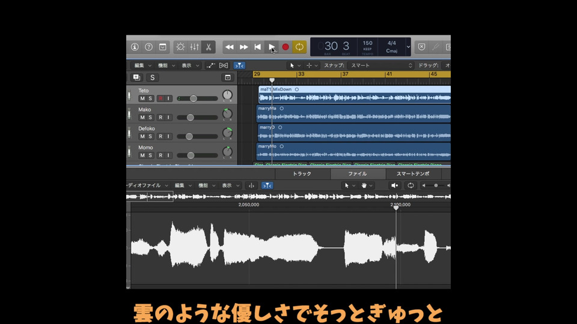The image size is (577, 324).
Task: Click bar 37 on the ruler
Action: 344,74
